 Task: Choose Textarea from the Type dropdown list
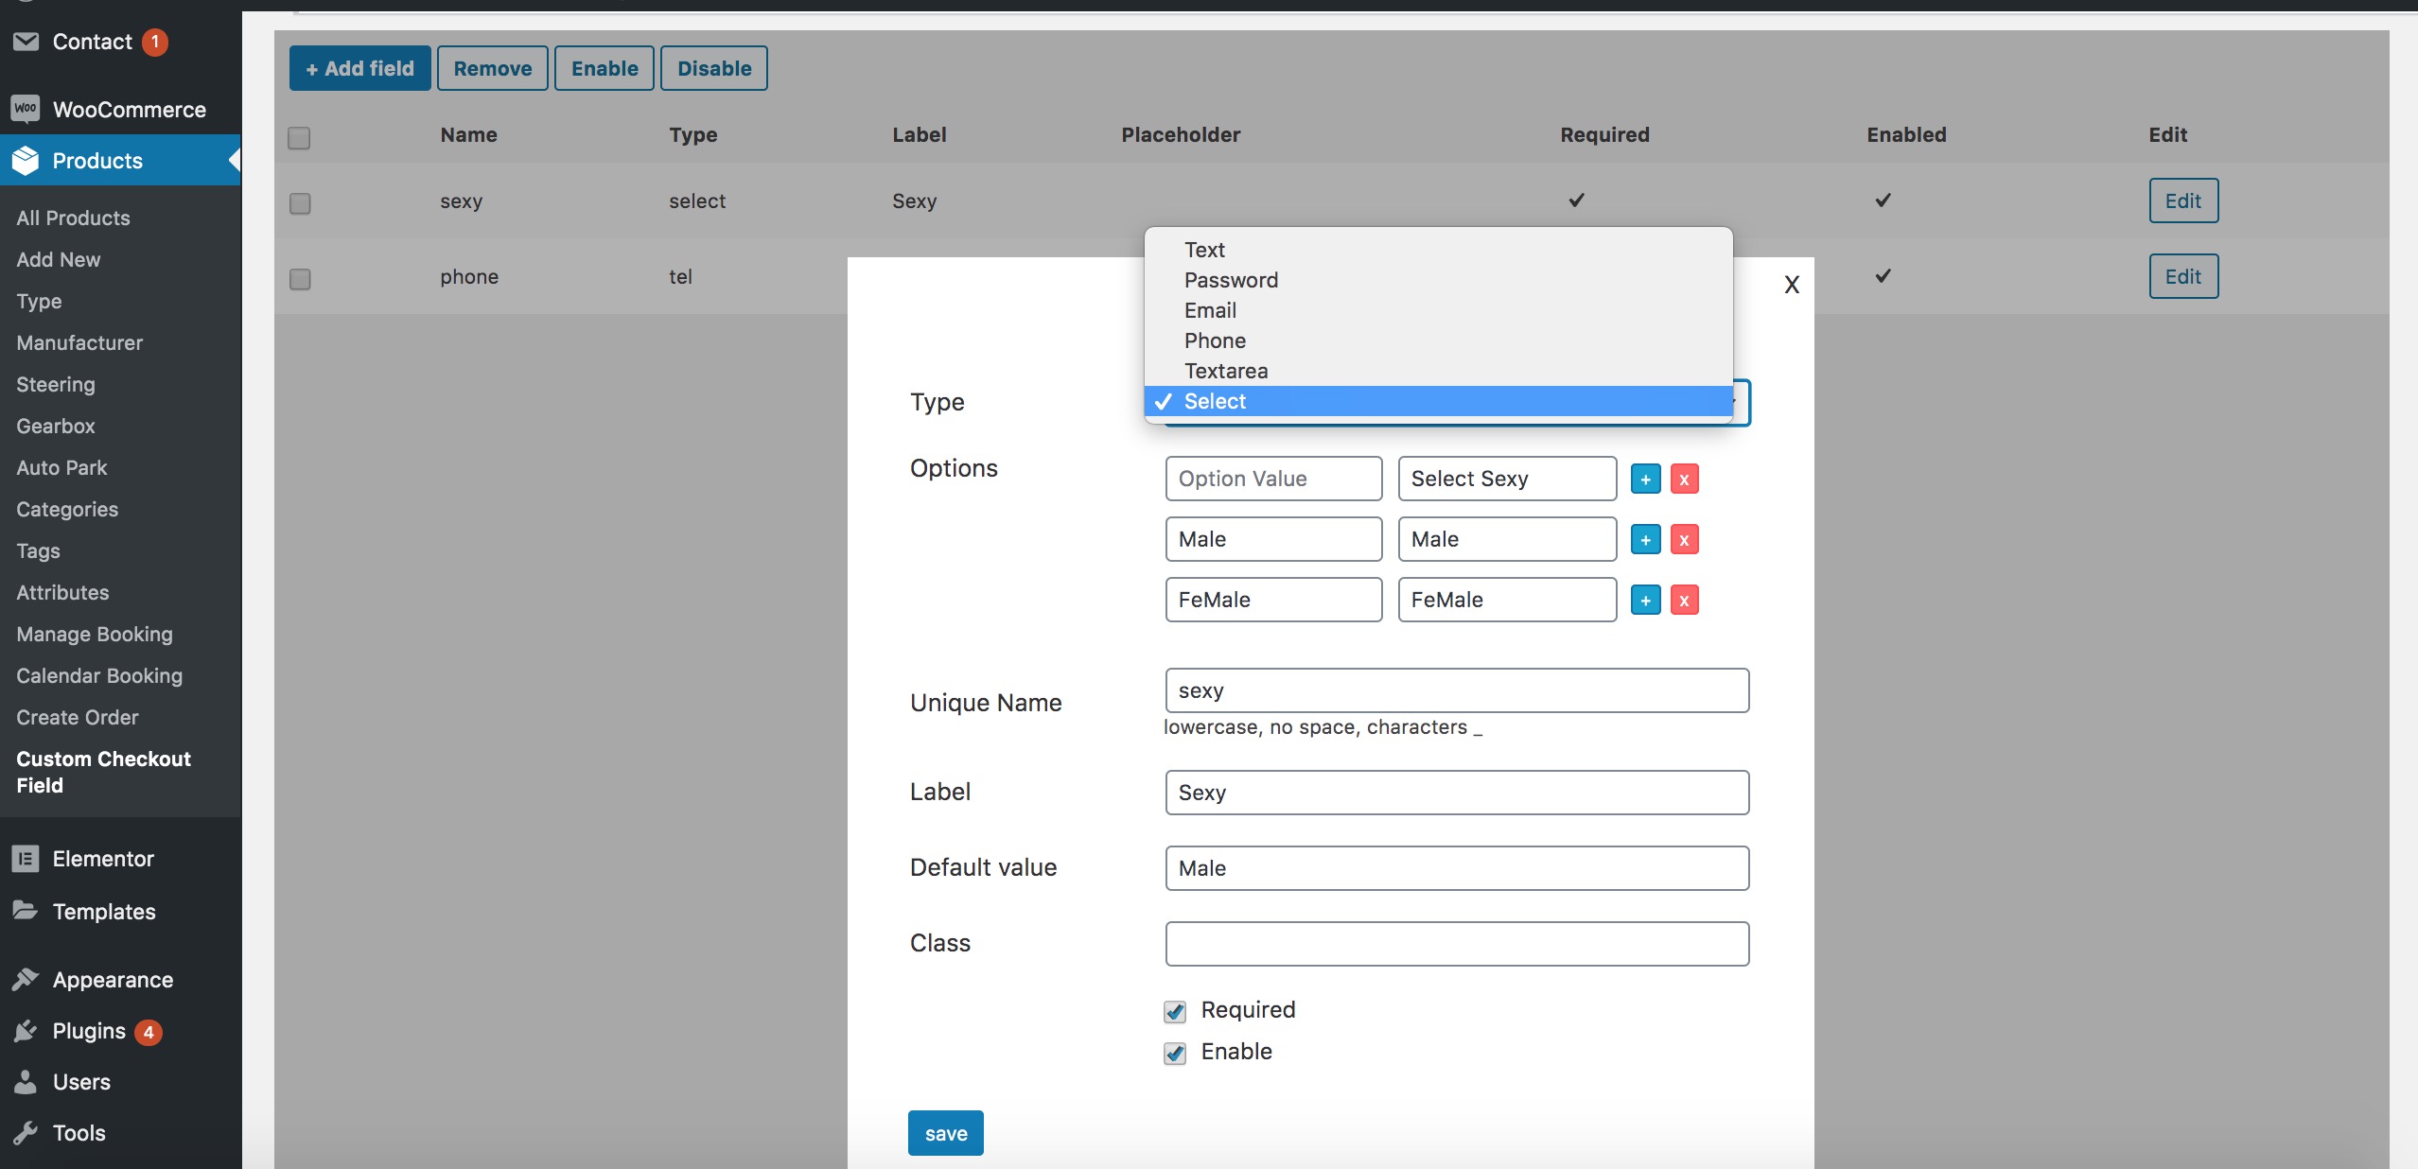pyautogui.click(x=1225, y=371)
